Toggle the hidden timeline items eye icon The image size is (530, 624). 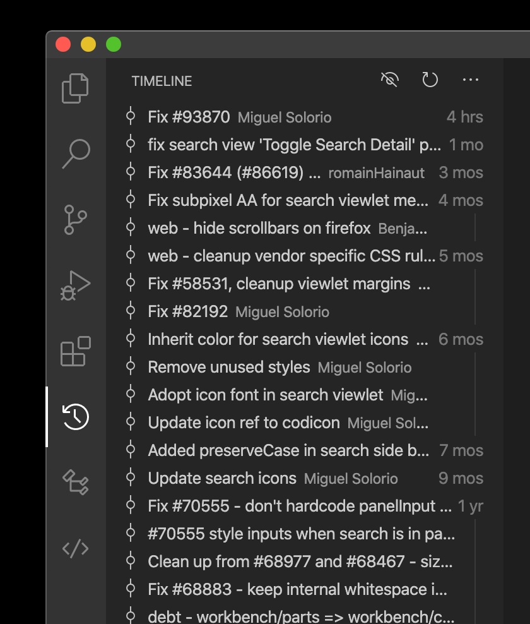coord(389,80)
